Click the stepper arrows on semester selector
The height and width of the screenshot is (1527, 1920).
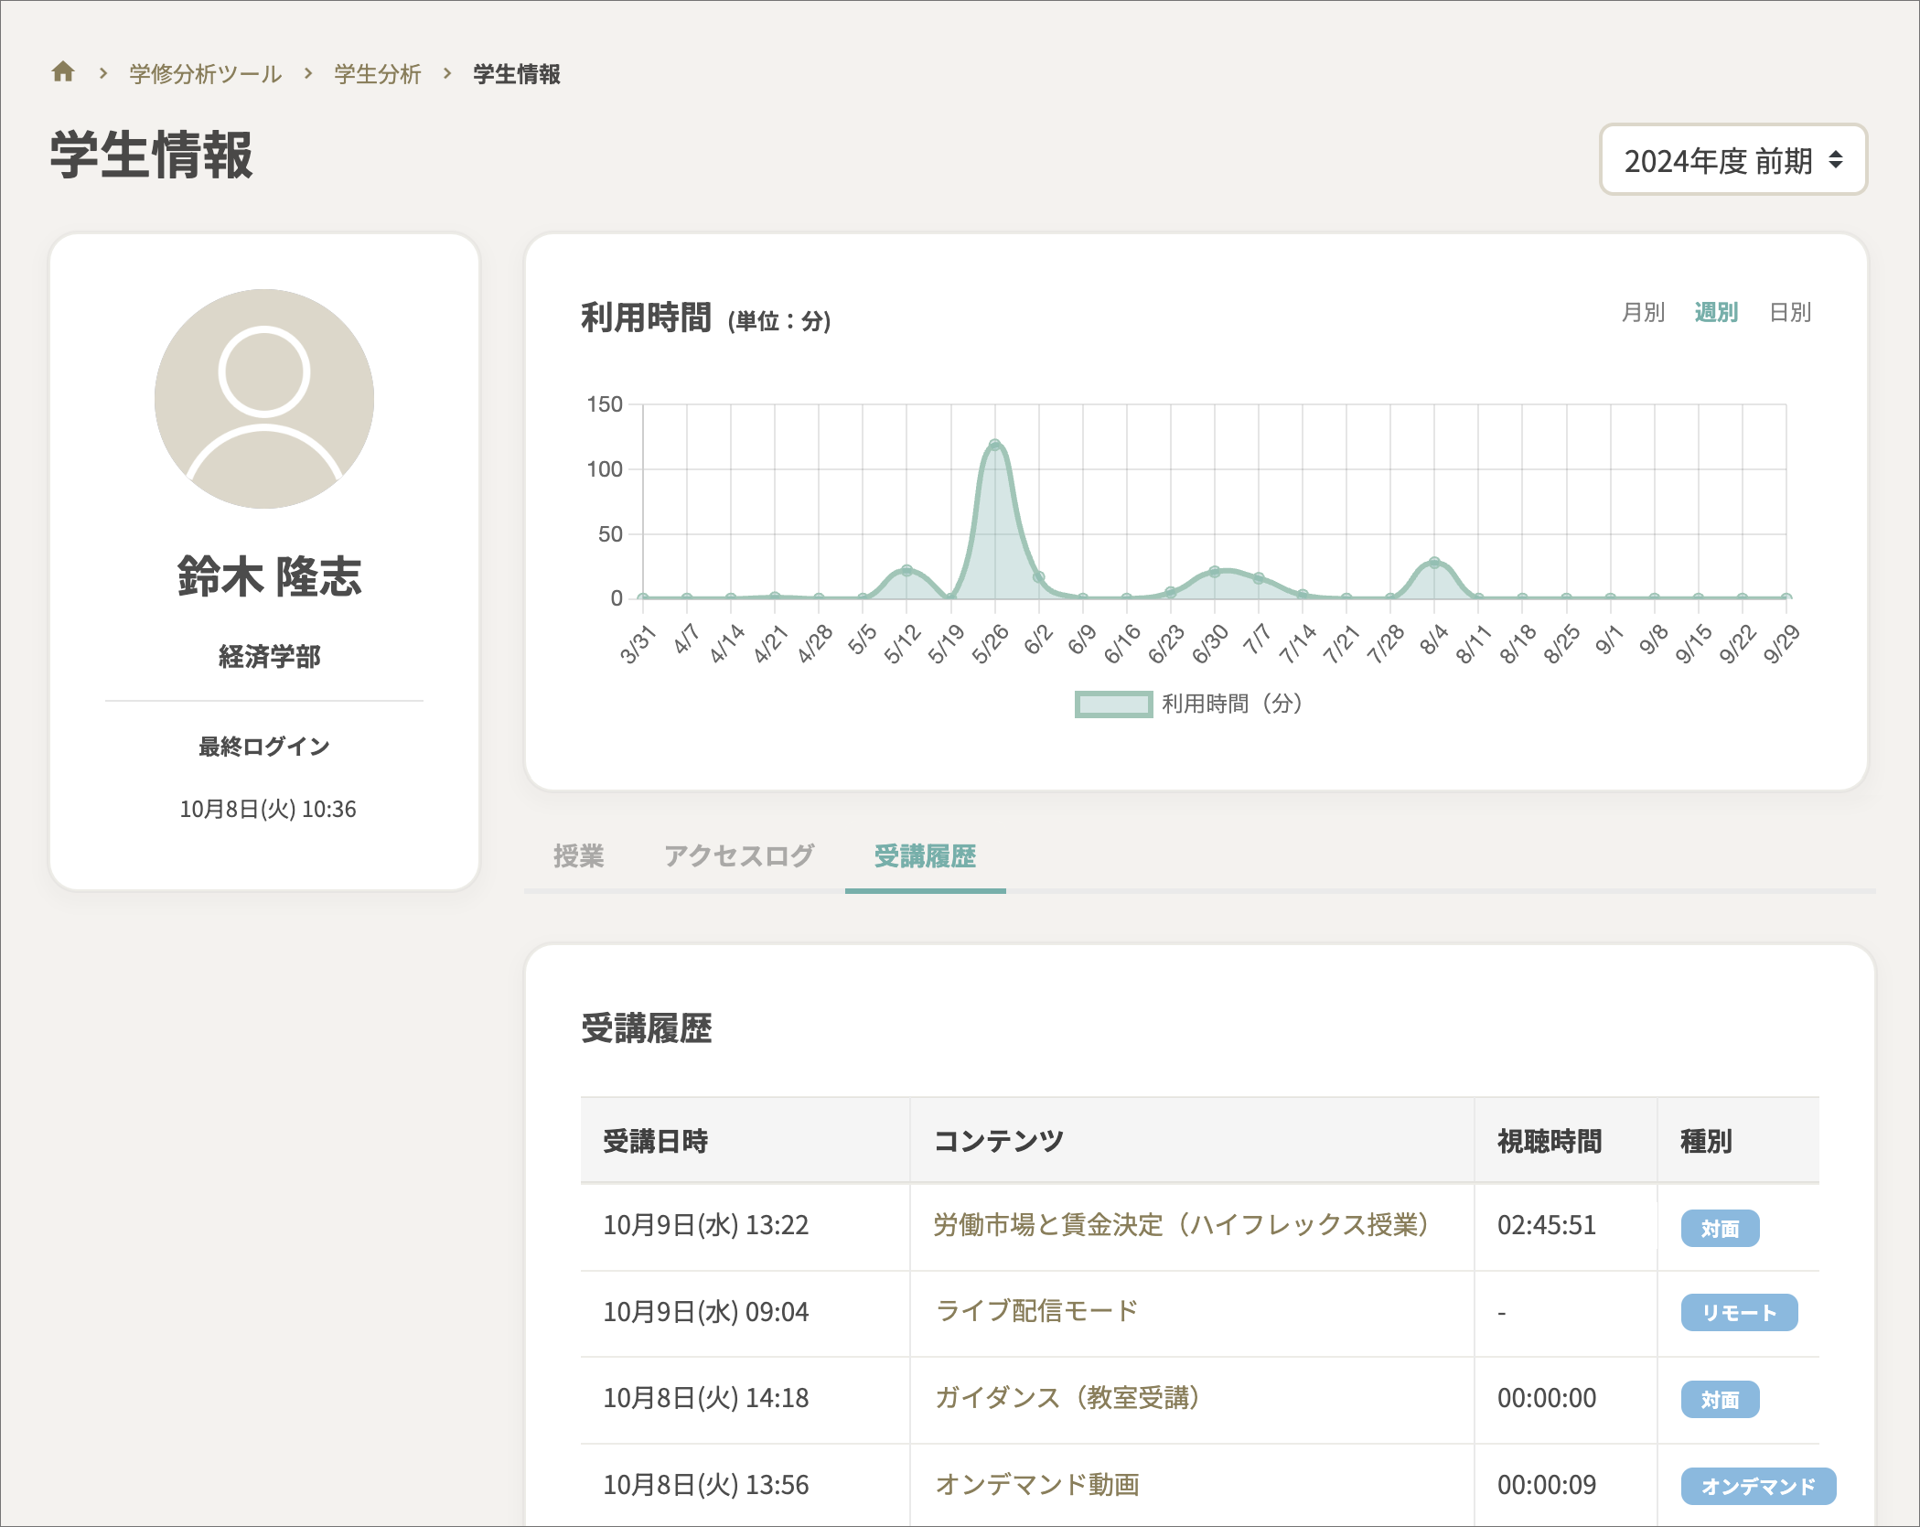point(1836,160)
